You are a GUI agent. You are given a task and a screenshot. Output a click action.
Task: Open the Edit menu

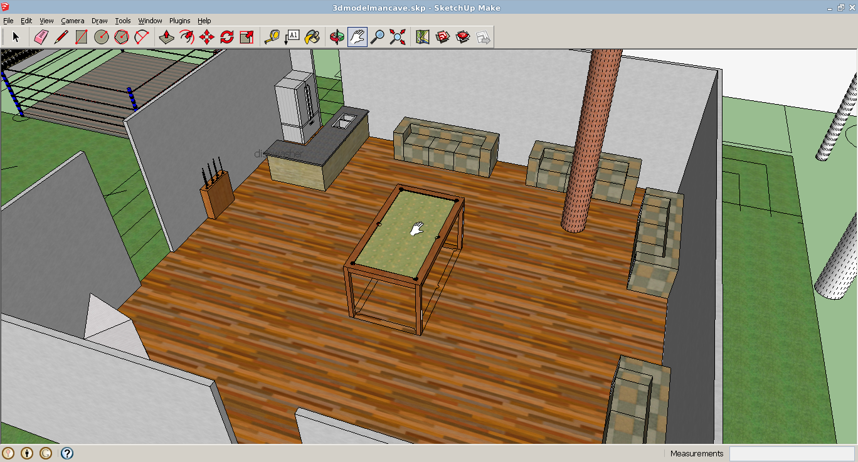coord(26,21)
